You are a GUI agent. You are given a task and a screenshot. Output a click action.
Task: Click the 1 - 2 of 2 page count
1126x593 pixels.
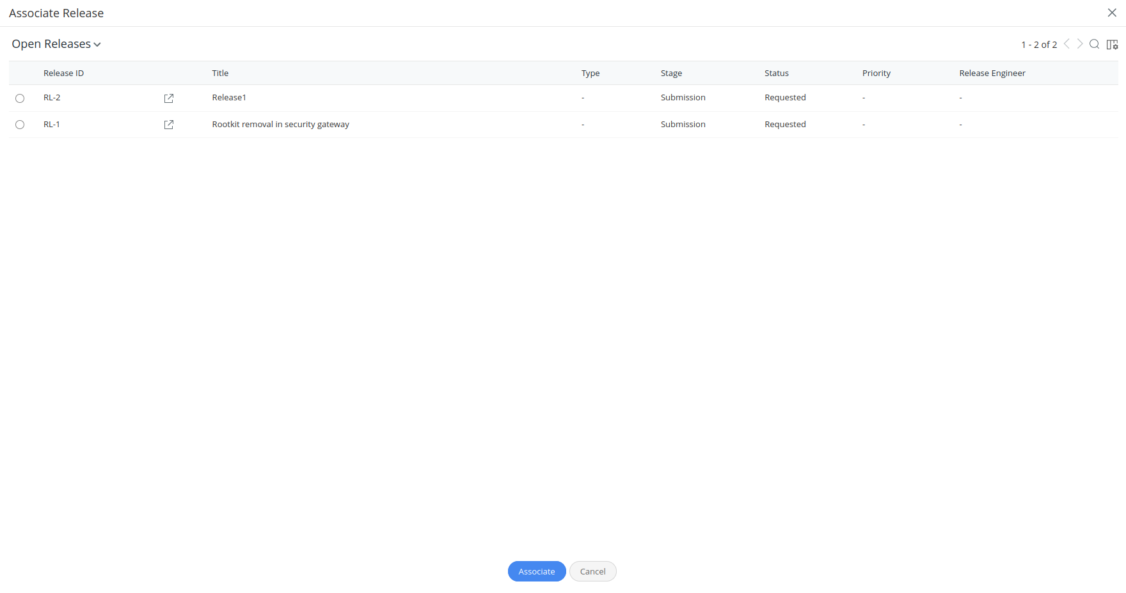[x=1039, y=45]
